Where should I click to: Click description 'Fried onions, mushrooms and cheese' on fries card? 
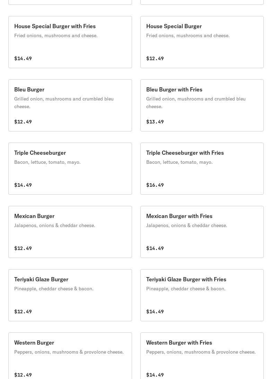(56, 35)
